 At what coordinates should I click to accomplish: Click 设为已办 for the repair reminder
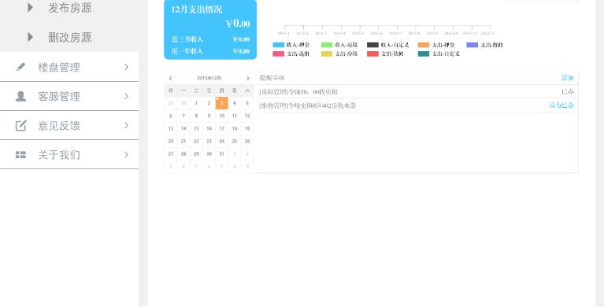561,105
